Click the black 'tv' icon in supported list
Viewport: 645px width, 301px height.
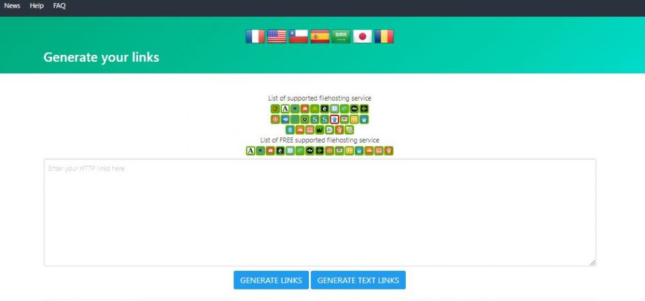[x=354, y=109]
